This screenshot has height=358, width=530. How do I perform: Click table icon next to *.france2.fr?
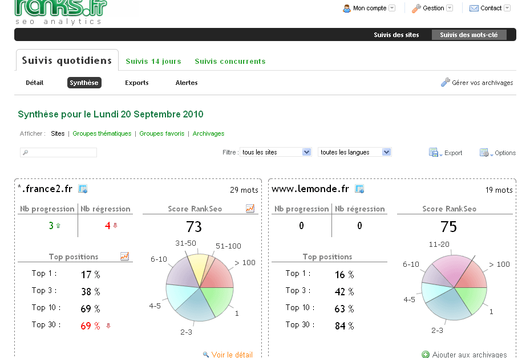coord(83,189)
